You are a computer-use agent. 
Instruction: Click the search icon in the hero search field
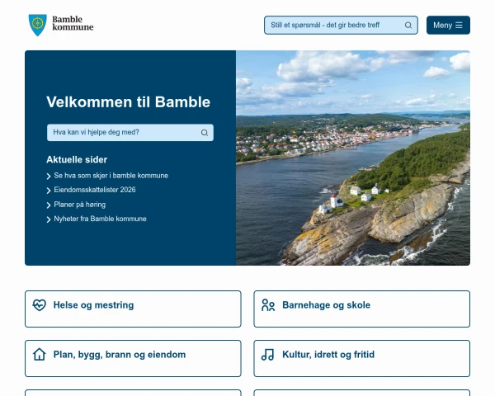tap(205, 132)
